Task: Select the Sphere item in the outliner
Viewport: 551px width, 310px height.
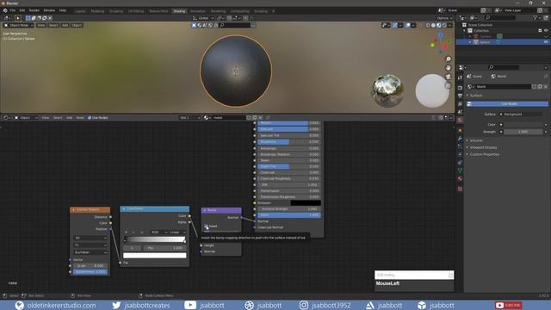Action: point(485,42)
